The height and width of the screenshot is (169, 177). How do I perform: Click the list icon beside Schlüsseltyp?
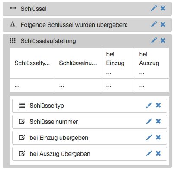(x=22, y=106)
